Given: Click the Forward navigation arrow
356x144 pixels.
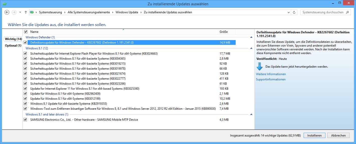Looking at the screenshot, I should (14, 12).
